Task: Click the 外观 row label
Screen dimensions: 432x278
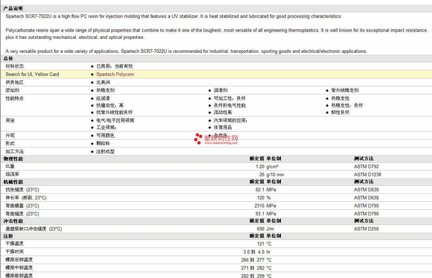Action: pyautogui.click(x=10, y=135)
